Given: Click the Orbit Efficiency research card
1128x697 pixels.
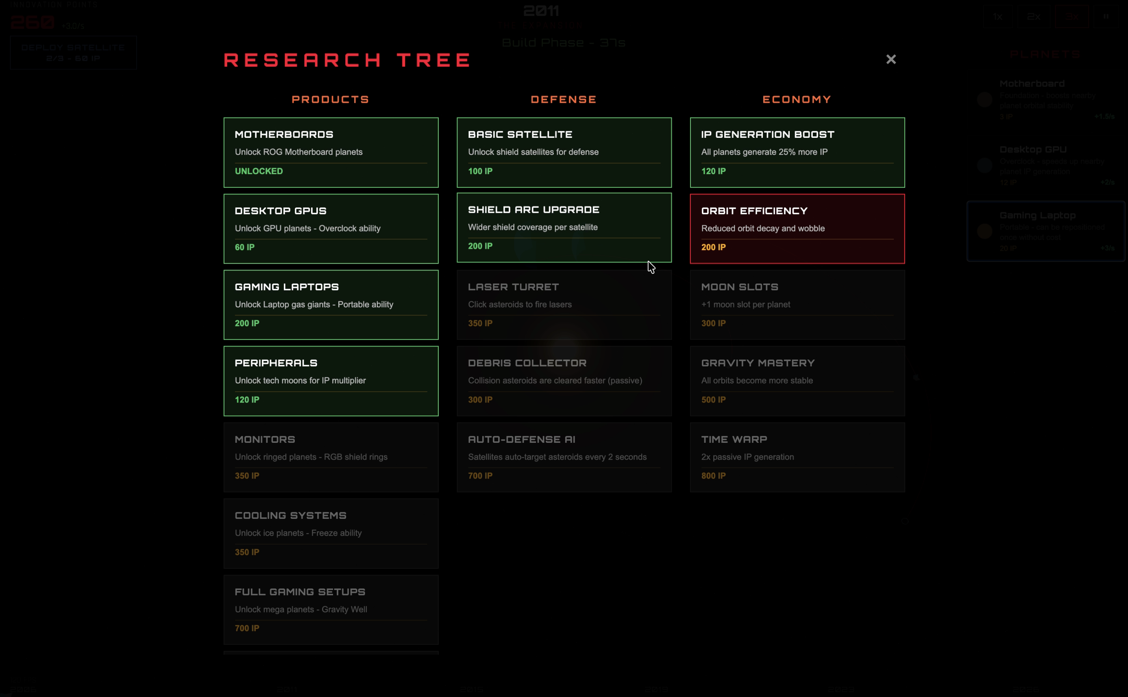Looking at the screenshot, I should coord(797,229).
